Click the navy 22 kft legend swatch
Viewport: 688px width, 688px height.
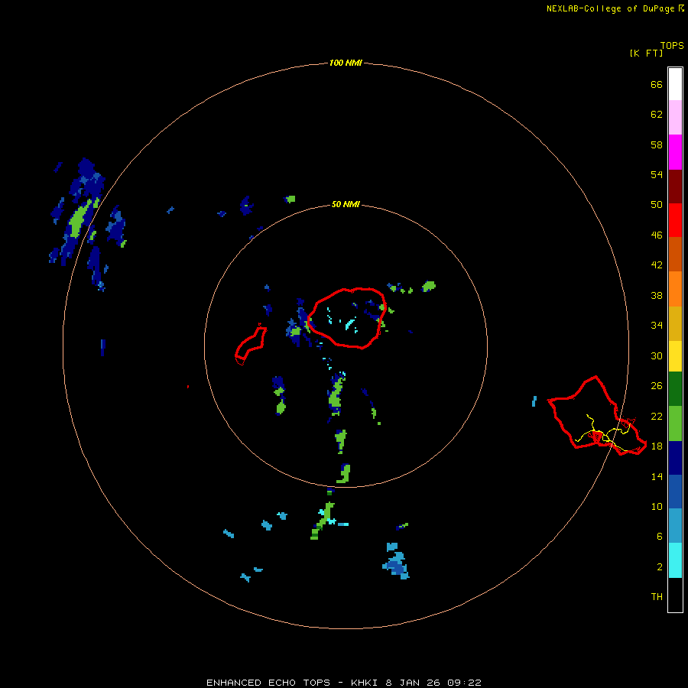coord(675,458)
